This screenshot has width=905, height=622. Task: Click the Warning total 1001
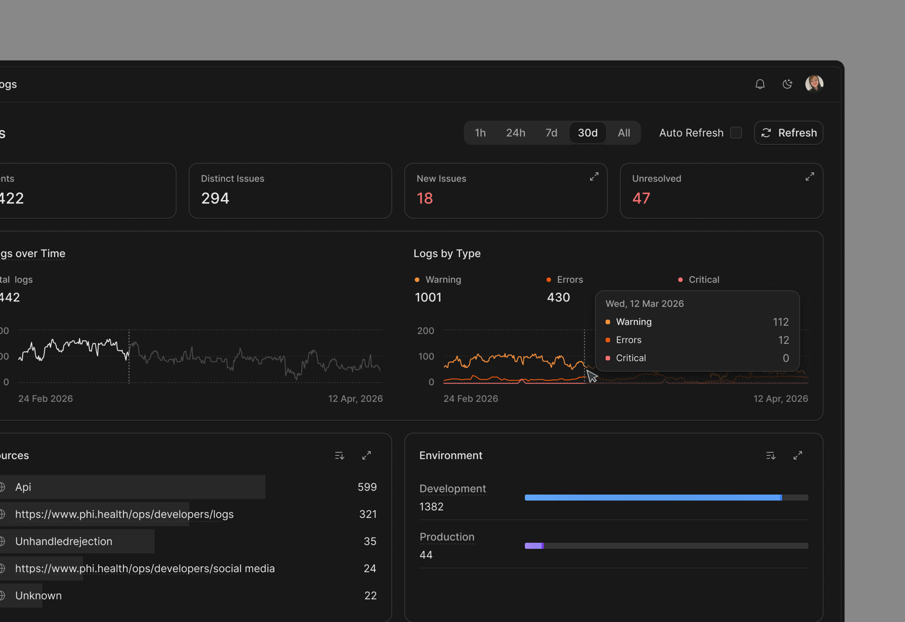[x=428, y=297]
